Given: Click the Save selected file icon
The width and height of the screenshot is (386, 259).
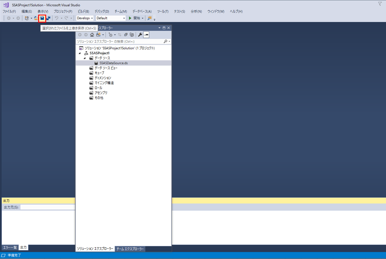Looking at the screenshot, I should [x=42, y=18].
